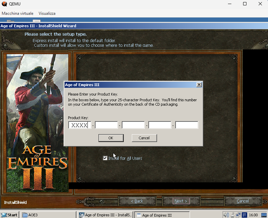Focus the second product key box
This screenshot has width=268, height=218.
(x=106, y=125)
